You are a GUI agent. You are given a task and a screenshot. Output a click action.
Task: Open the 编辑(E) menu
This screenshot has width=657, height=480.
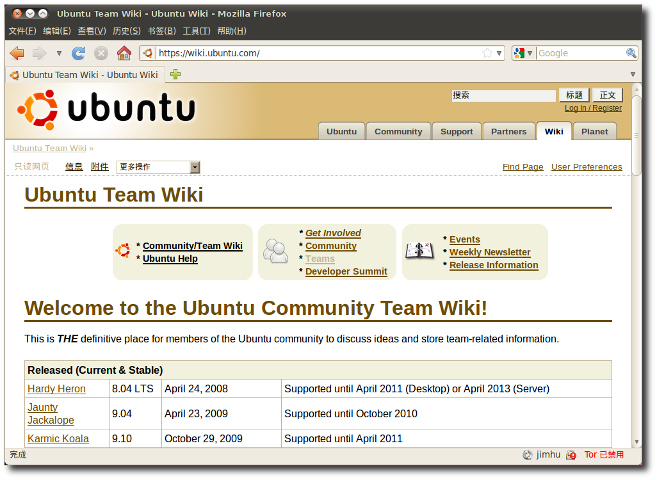pyautogui.click(x=57, y=31)
